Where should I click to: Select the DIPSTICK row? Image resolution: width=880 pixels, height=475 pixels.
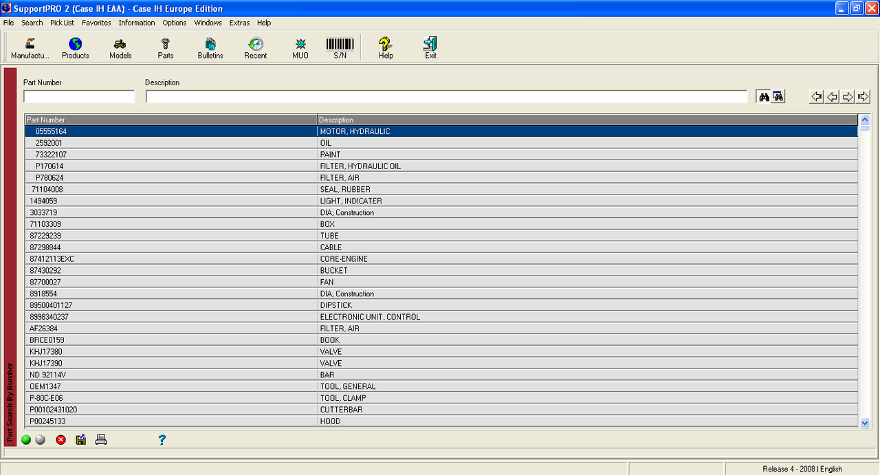click(441, 305)
